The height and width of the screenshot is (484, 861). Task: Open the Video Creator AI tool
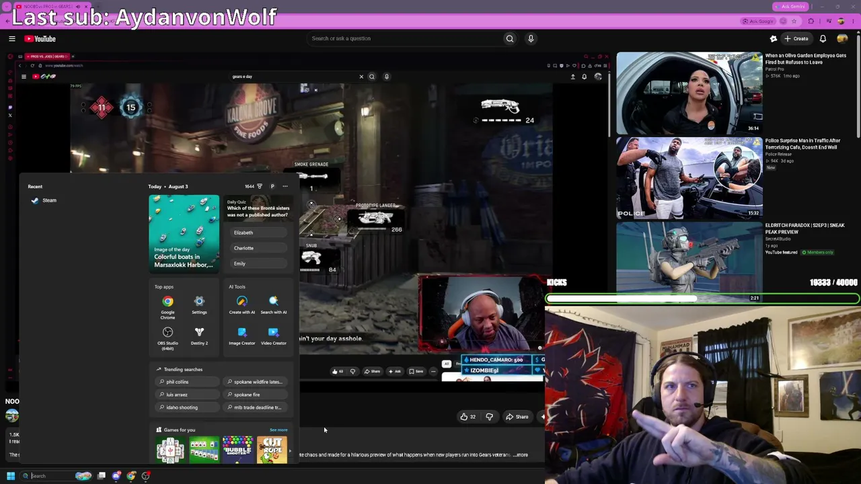point(273,336)
